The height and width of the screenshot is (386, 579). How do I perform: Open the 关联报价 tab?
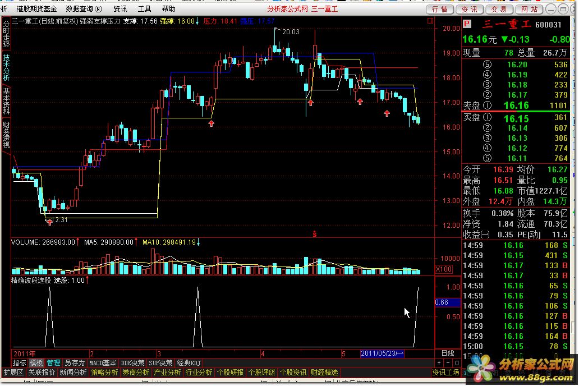[42, 373]
